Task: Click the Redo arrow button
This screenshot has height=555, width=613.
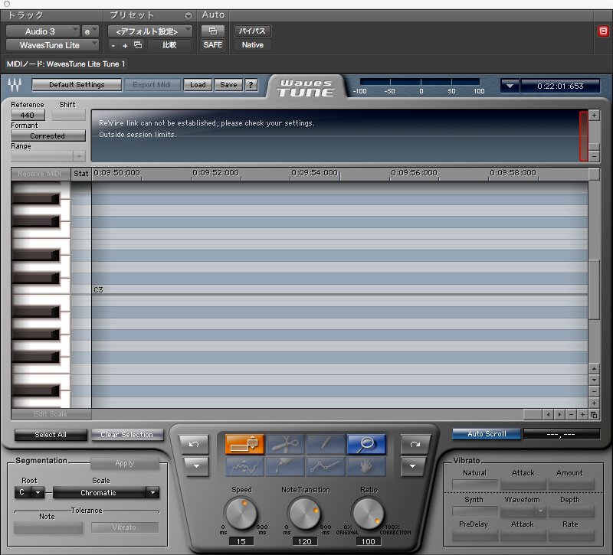Action: coord(415,445)
